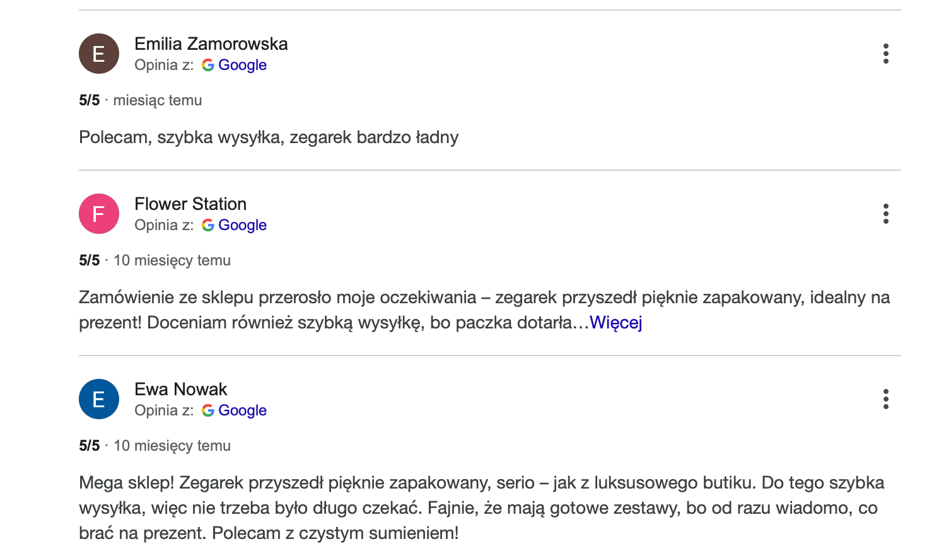Click Emilia Zamorowska's brown E avatar

(99, 54)
